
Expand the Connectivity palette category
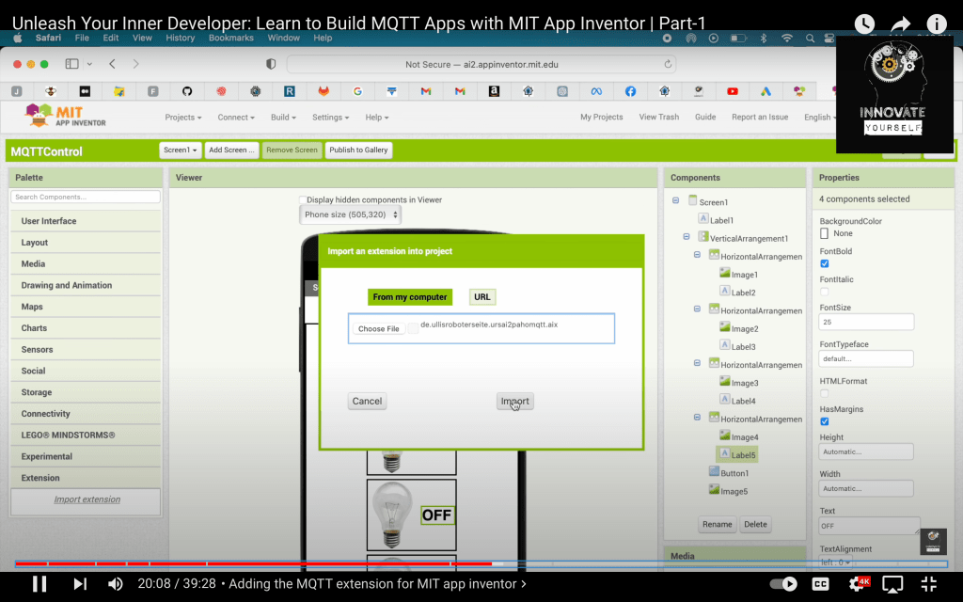click(86, 414)
